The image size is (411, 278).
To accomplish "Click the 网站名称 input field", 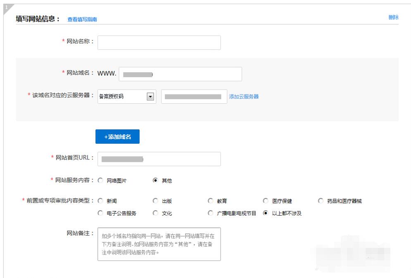I will pos(159,43).
